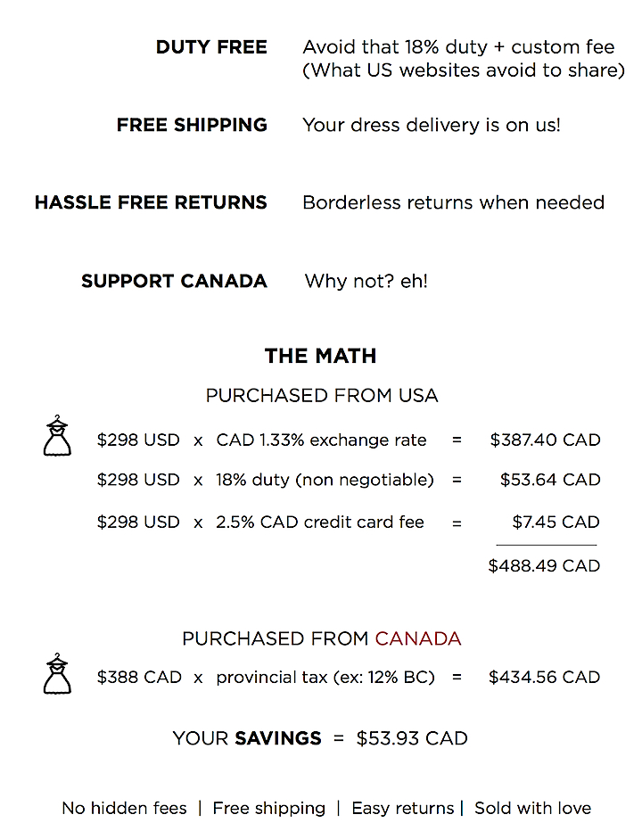Click the dress icon beside the USA purchase
The height and width of the screenshot is (831, 642).
coord(57,436)
